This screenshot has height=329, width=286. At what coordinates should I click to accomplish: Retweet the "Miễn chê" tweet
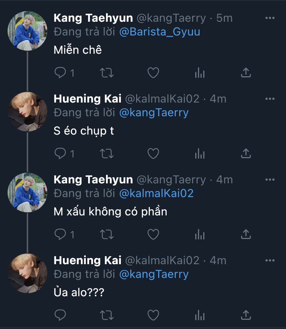pos(107,73)
